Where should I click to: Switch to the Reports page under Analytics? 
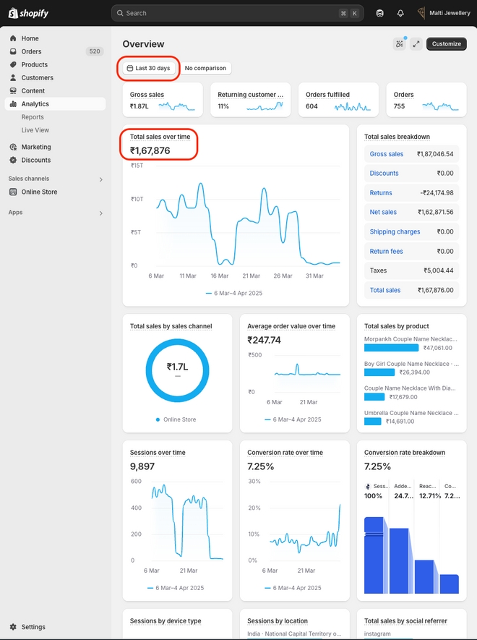(x=33, y=116)
